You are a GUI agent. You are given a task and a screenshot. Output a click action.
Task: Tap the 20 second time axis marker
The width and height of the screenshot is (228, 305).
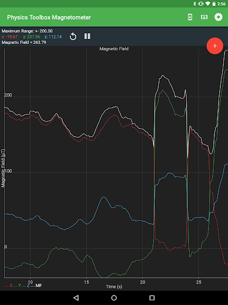click(142, 282)
